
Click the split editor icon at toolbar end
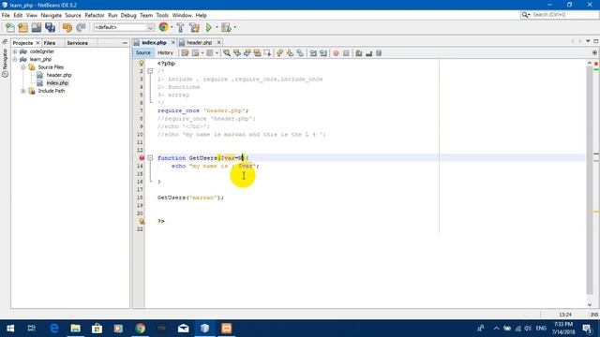[x=594, y=52]
